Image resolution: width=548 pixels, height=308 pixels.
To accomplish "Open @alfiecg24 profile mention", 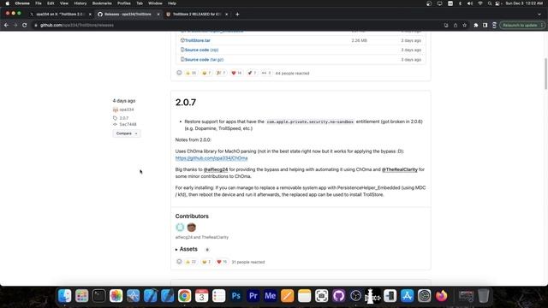I will (x=216, y=169).
